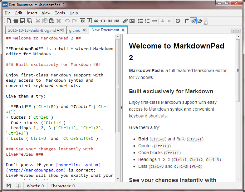Open the Insert menu

tap(32, 13)
